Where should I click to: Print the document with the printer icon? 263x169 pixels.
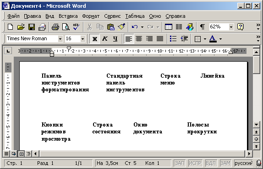(x=55, y=27)
